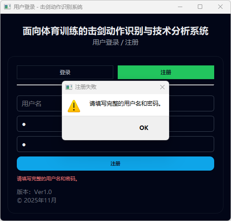Image resolution: width=231 pixels, height=221 pixels.
Task: Click the dialog message 请填写完整的用户名和密码
Action: (x=125, y=103)
